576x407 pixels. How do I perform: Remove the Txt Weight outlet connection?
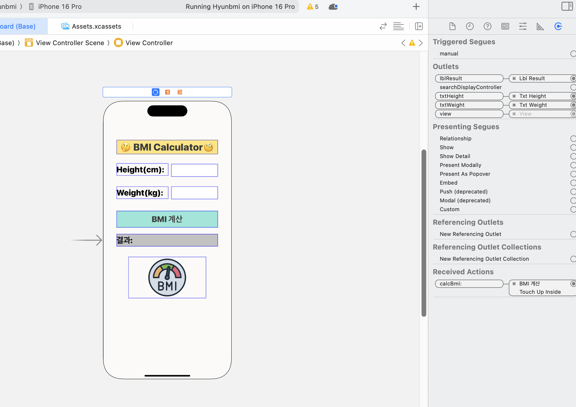(x=514, y=105)
